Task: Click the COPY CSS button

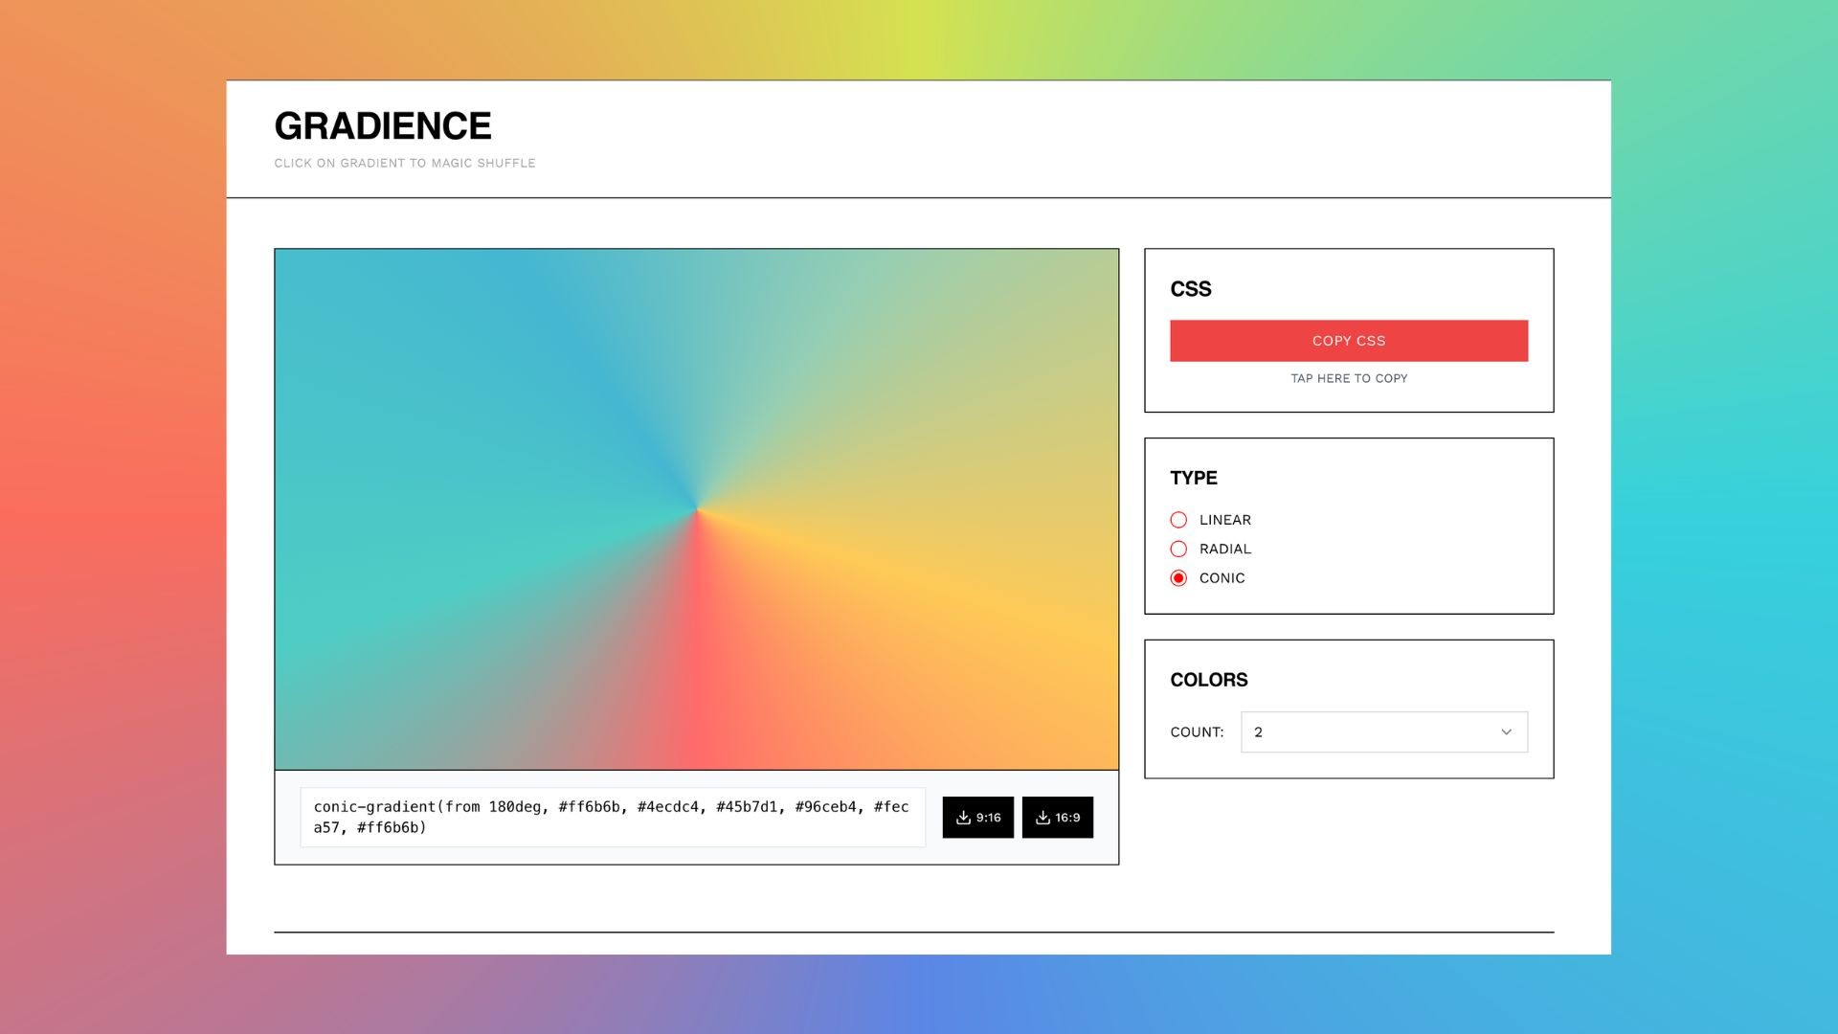Action: click(1348, 340)
